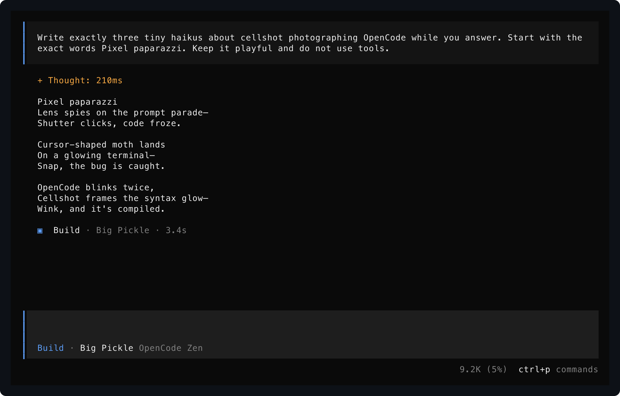620x396 pixels.
Task: Click 'Build' label next to the blue square icon
Action: 67,230
